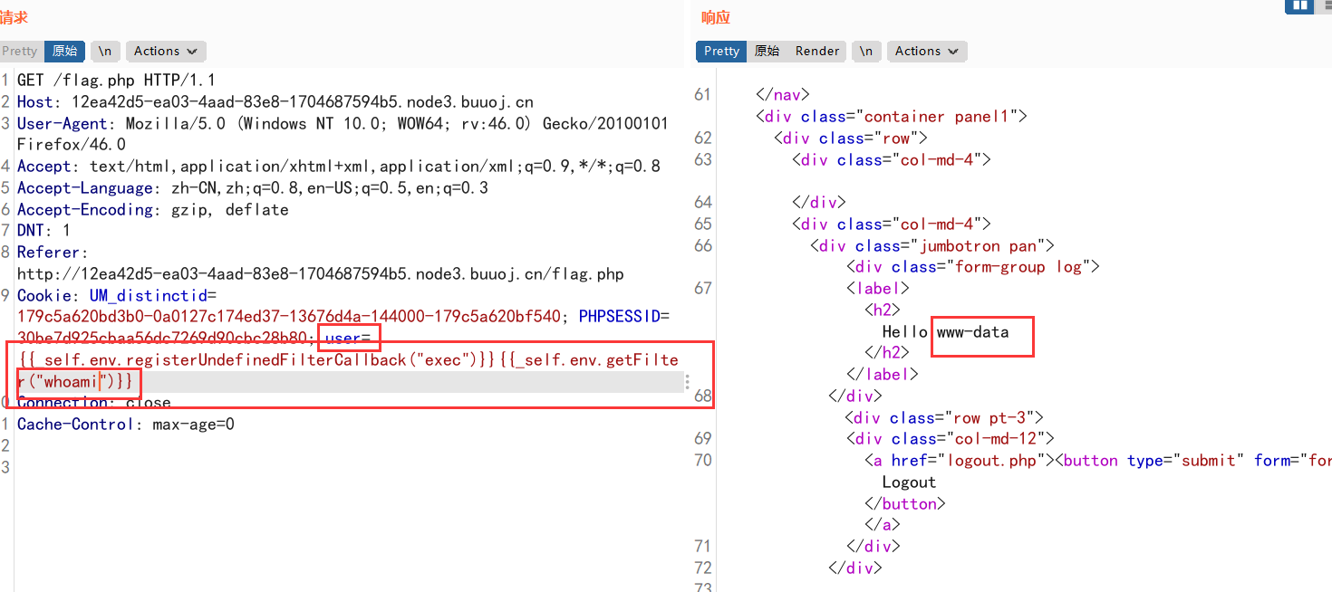The width and height of the screenshot is (1332, 592).
Task: Toggle \n display in the response panel
Action: (x=866, y=51)
